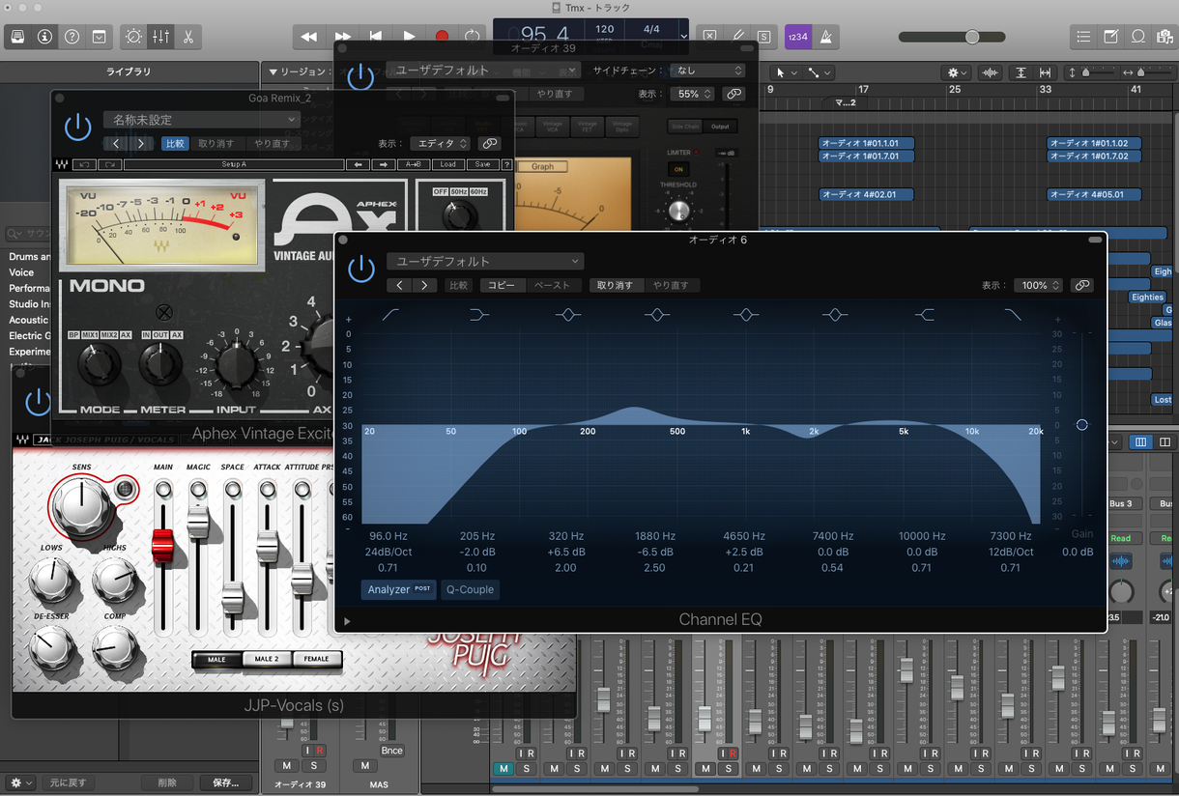Go to next preset in Channel EQ
Screen dimensions: 1179x796
(425, 286)
